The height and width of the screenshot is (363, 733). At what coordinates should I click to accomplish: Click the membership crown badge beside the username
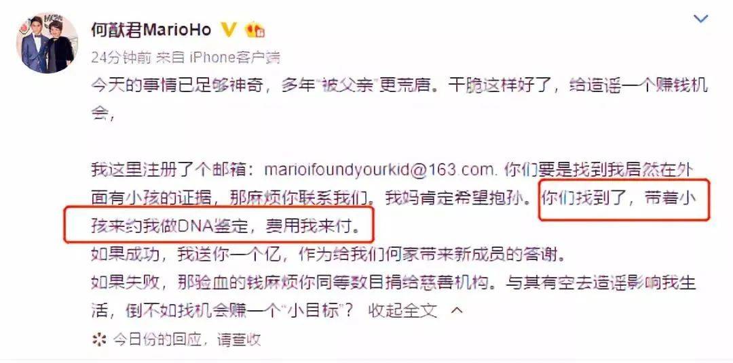click(x=255, y=30)
